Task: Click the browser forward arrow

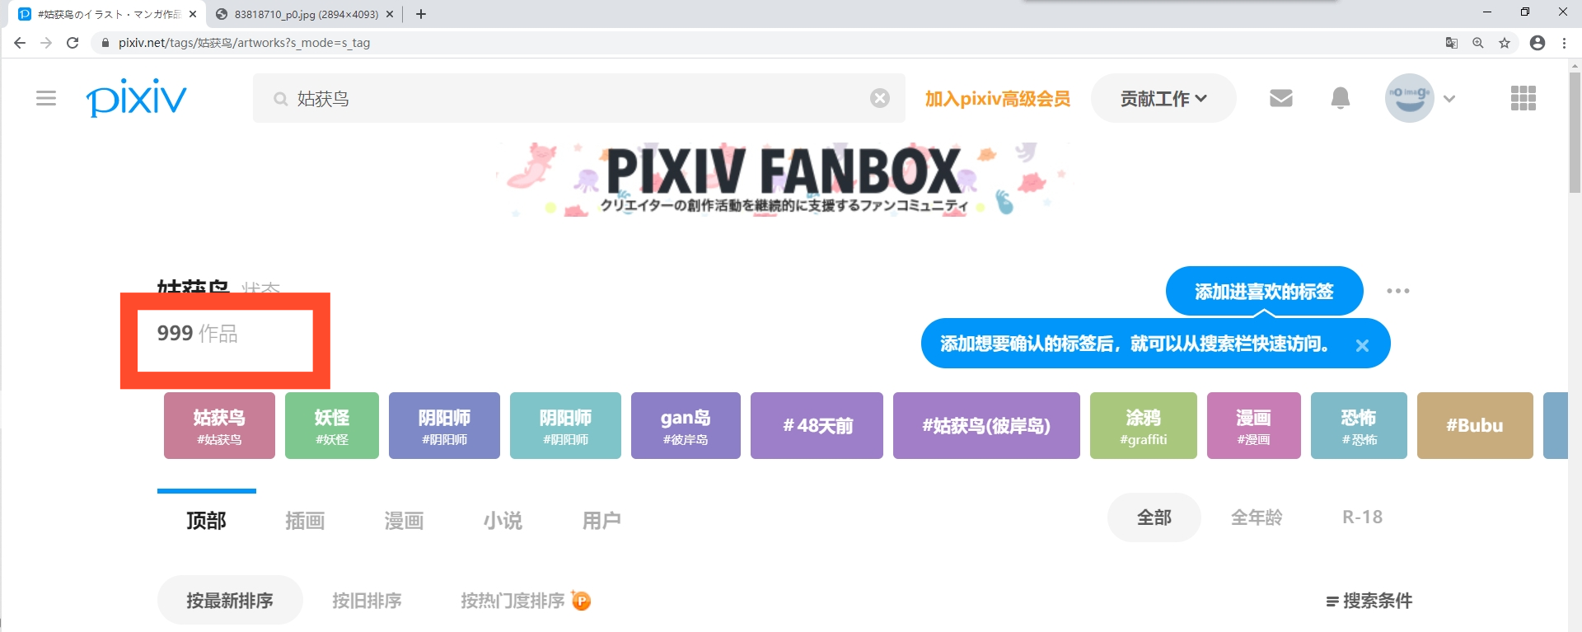Action: point(46,43)
